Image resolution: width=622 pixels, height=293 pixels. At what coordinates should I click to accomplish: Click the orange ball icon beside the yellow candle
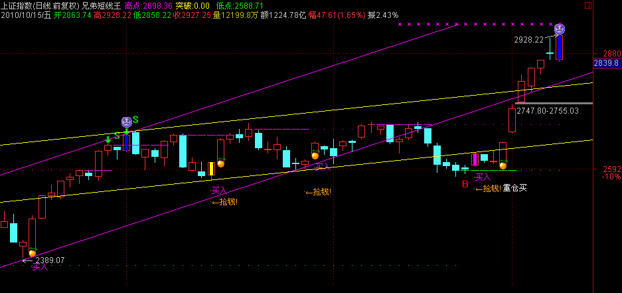point(221,163)
